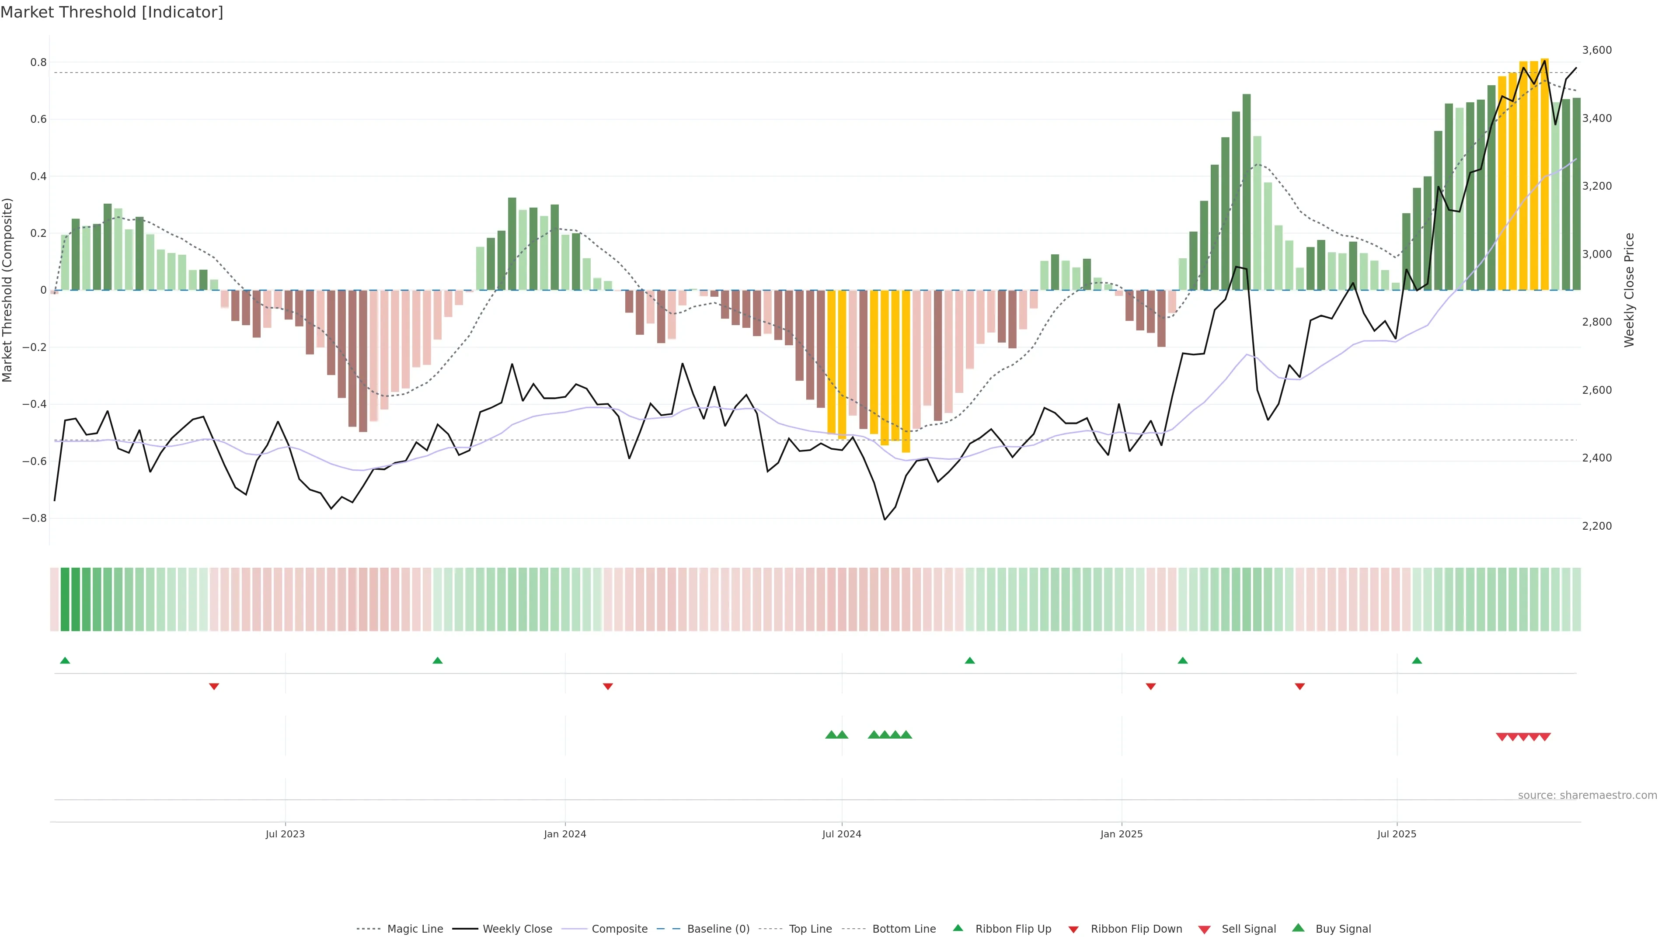Click the rightmost red sell signal triangle
This screenshot has height=944, width=1679.
tap(1545, 737)
